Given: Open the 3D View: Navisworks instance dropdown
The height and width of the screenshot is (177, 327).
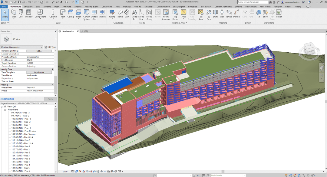Looking at the screenshot, I should coord(41,47).
